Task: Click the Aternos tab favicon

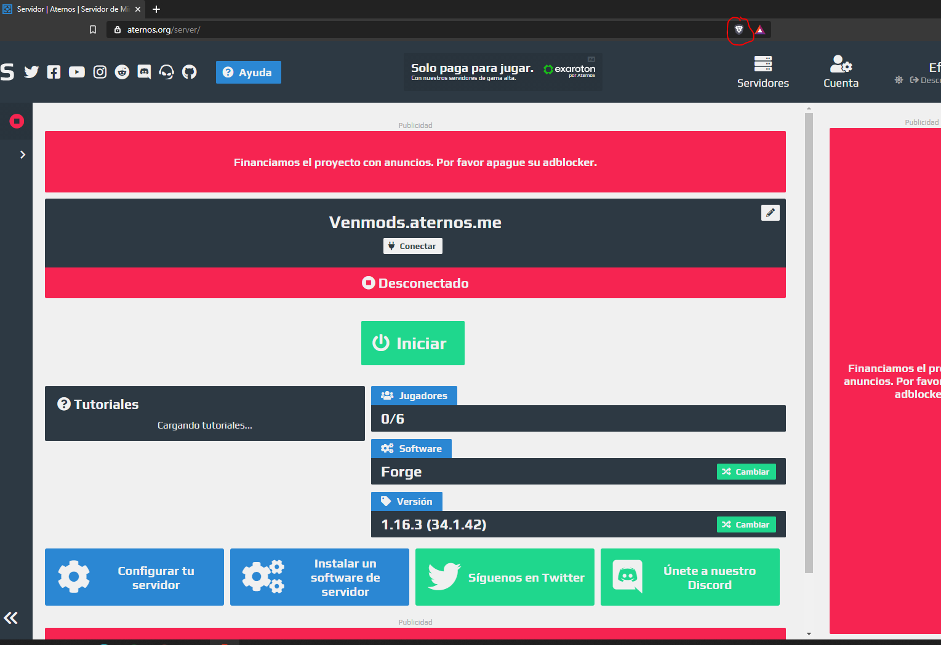Action: click(7, 9)
